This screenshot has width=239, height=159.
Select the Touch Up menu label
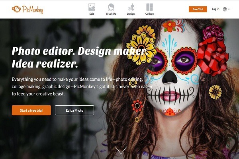111,14
